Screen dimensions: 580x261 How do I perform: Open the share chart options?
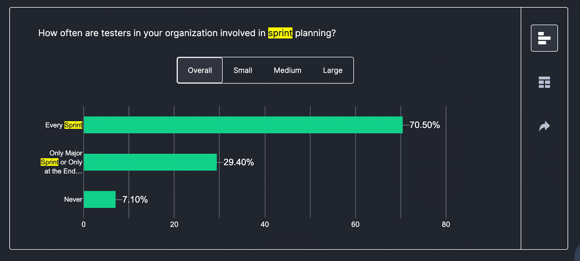[544, 126]
